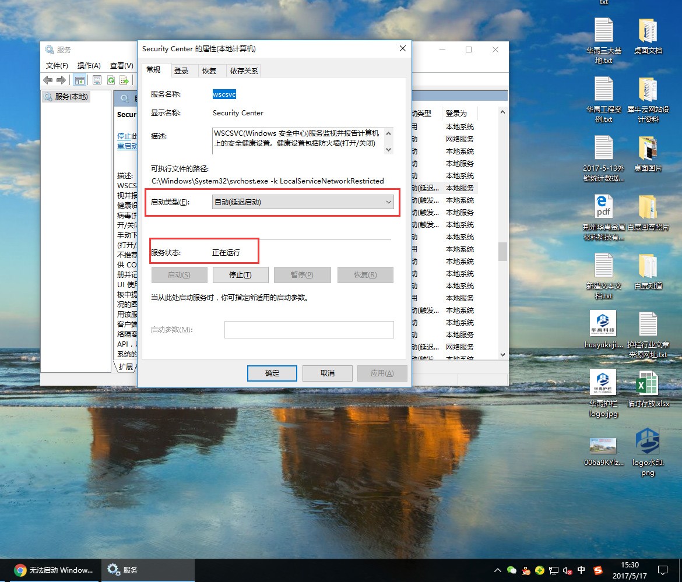Viewport: 682px width, 582px height.
Task: Switch to the 恢复 tab
Action: point(209,71)
